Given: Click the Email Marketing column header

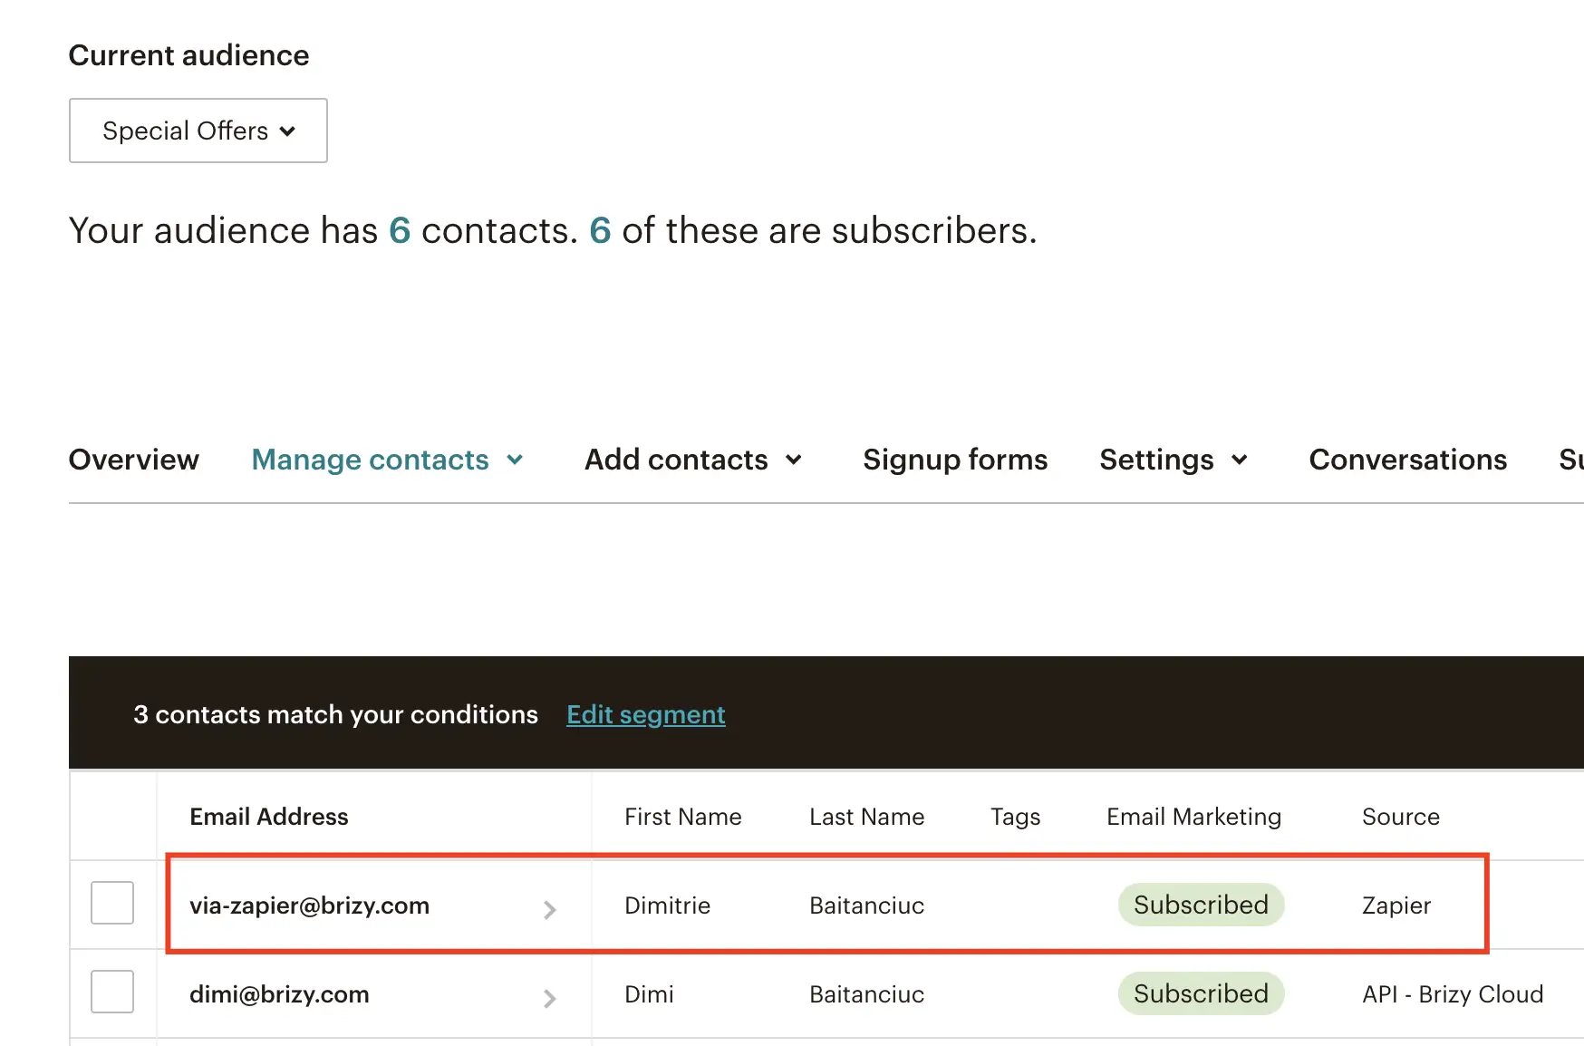Looking at the screenshot, I should [1193, 817].
